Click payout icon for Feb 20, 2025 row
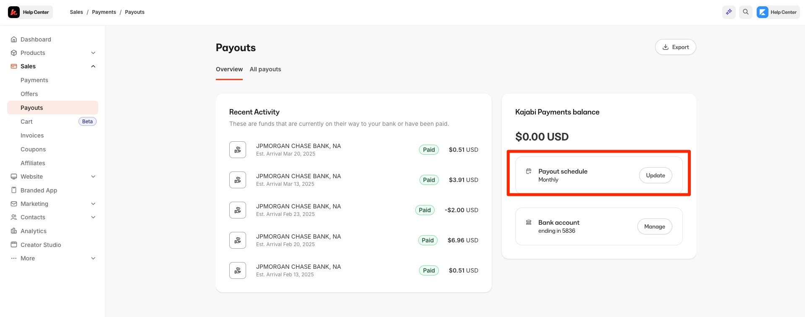 click(238, 240)
